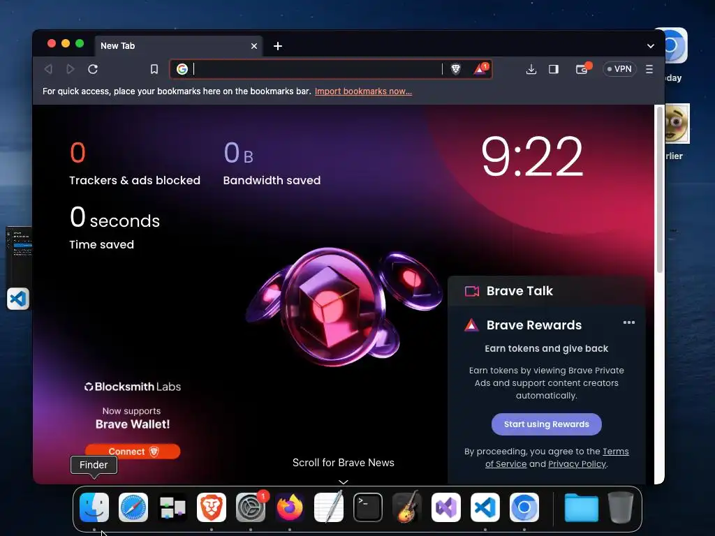The height and width of the screenshot is (536, 715).
Task: Click the Time saved stat
Action: point(115,228)
